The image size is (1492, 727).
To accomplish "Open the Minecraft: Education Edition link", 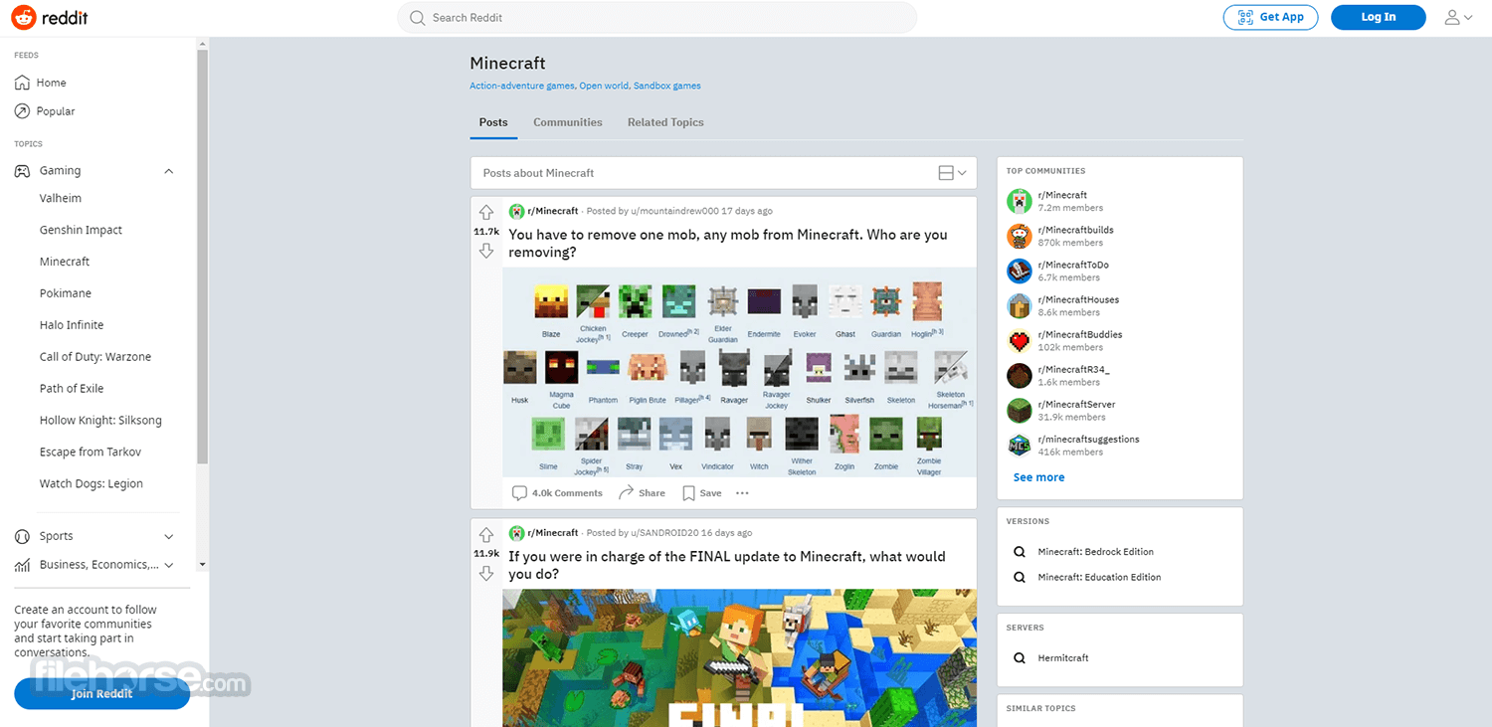I will click(1099, 578).
